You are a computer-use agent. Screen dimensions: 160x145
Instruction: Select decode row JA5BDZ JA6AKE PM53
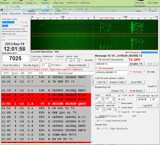click(46, 77)
